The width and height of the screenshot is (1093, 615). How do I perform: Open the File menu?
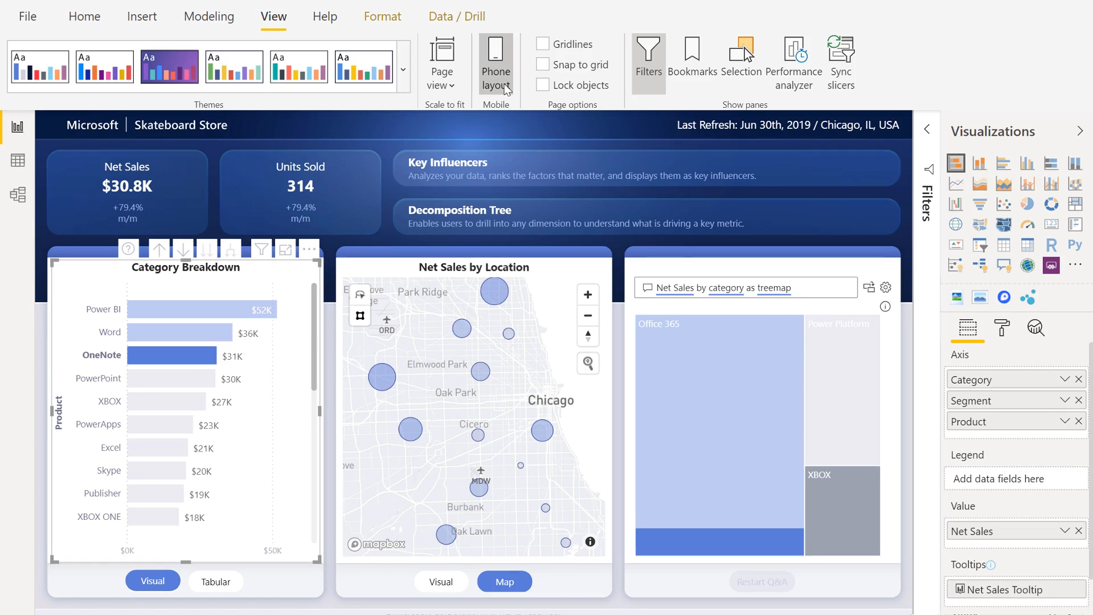pyautogui.click(x=27, y=17)
